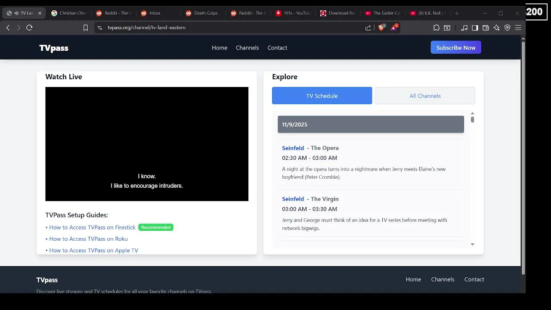The image size is (551, 310).
Task: Open a new tab with plus button
Action: point(457,13)
